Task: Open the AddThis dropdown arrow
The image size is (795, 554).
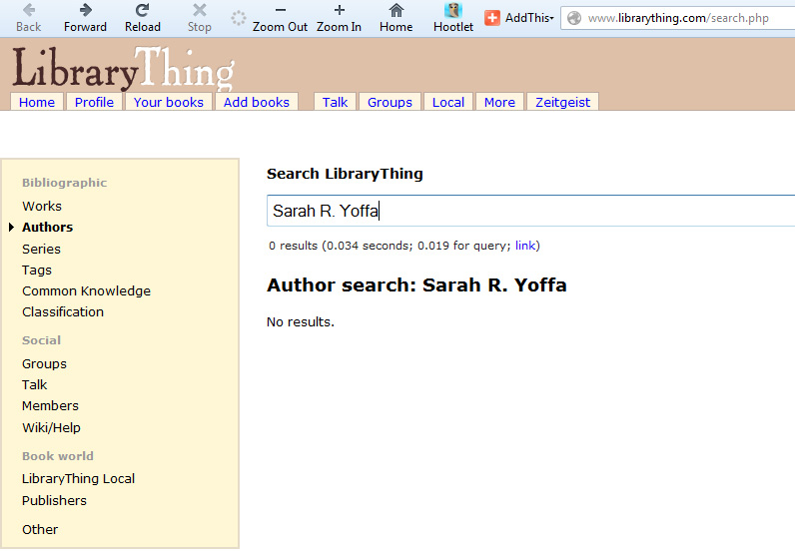Action: pyautogui.click(x=551, y=18)
